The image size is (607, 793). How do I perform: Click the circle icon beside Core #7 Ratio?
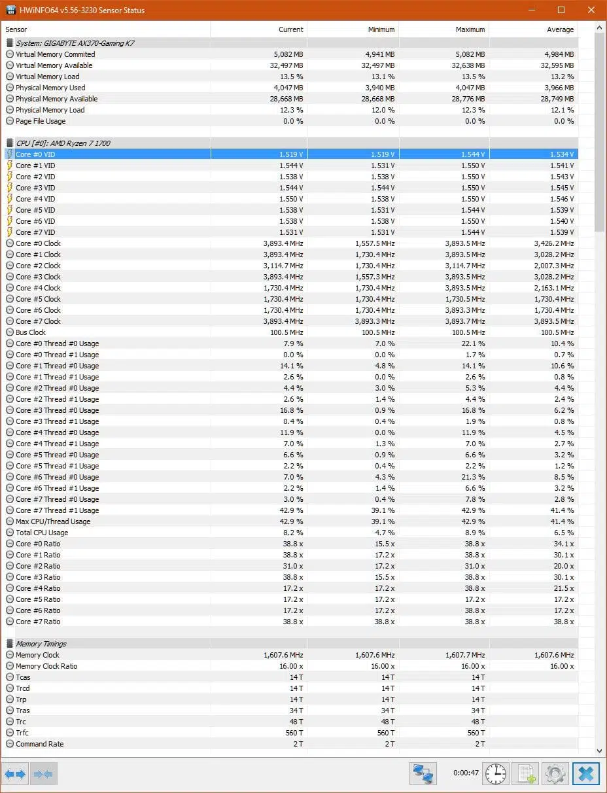[9, 622]
